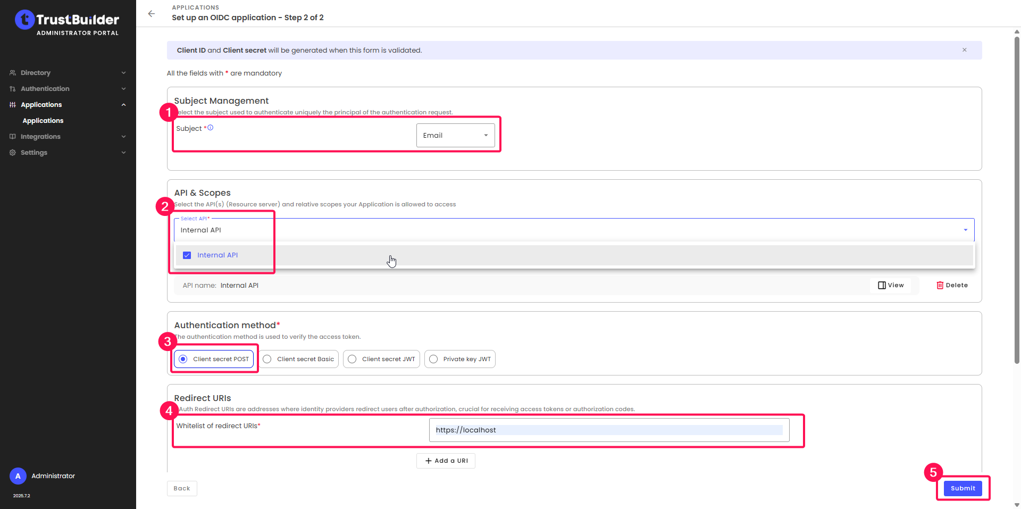Click the Subject info icon
1021x509 pixels.
click(x=211, y=128)
